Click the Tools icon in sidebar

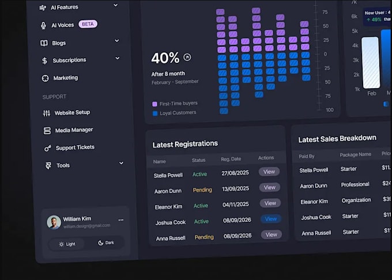[x=48, y=165]
